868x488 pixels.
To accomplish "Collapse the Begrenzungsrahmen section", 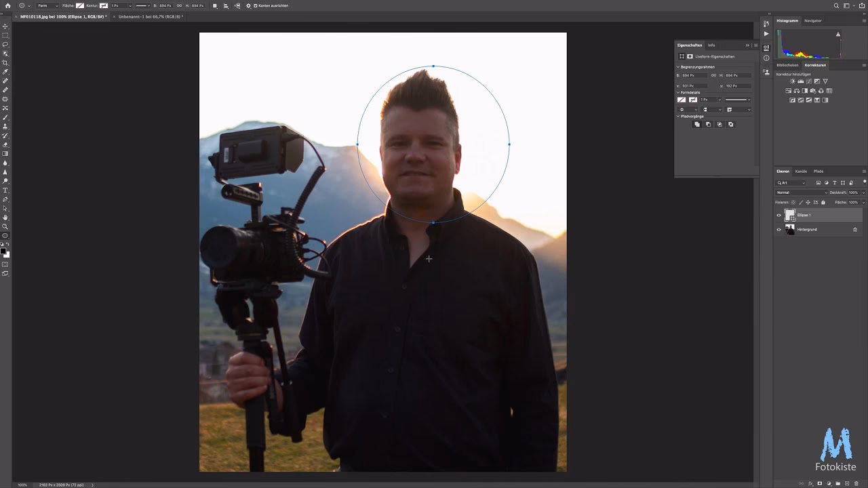I will (678, 67).
